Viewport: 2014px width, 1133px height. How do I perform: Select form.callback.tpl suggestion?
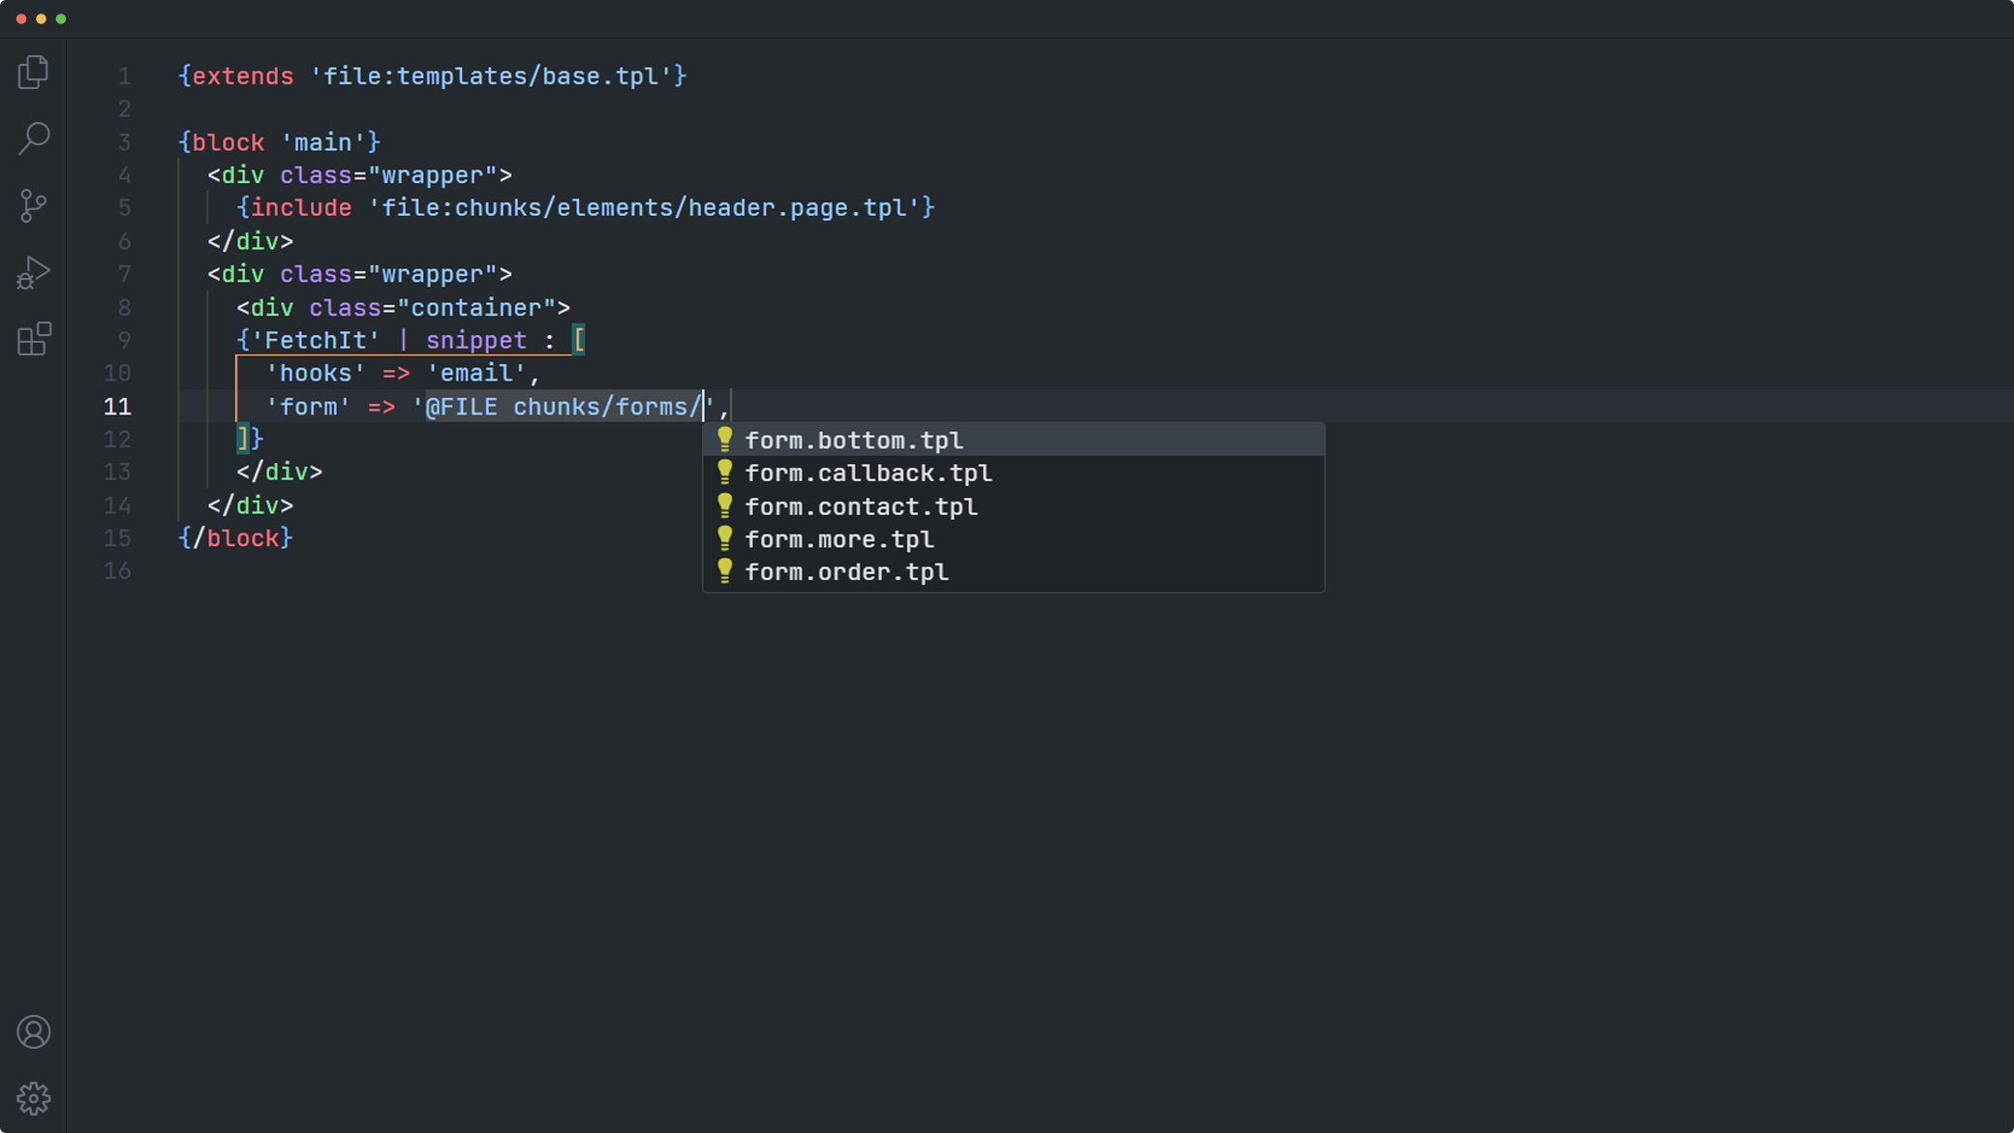pyautogui.click(x=868, y=474)
